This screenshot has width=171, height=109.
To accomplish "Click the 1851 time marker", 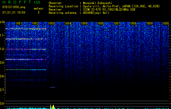I will point(19,23).
